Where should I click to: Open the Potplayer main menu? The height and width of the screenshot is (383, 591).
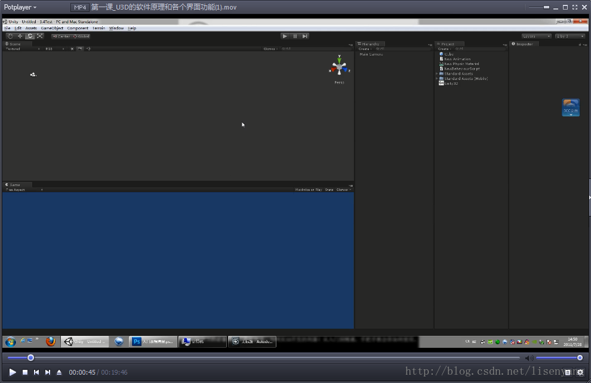(20, 7)
